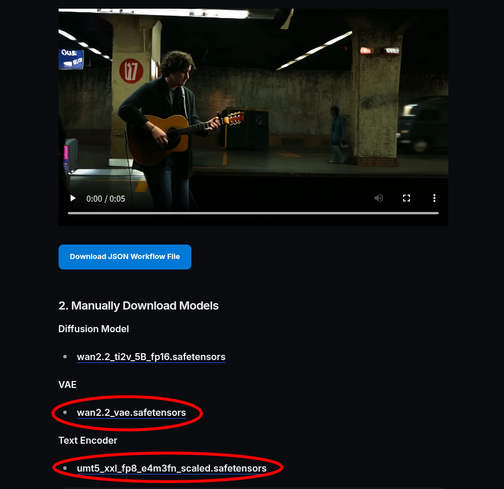
Task: Open umt5_xxl_fp8_e4m3fn_scaled.safetensors link
Action: (172, 469)
